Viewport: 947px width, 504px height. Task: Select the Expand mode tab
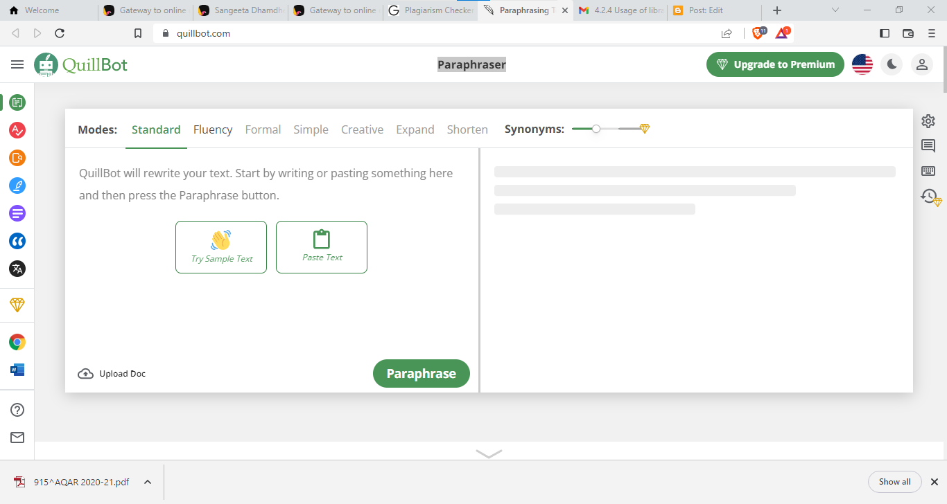pos(415,129)
